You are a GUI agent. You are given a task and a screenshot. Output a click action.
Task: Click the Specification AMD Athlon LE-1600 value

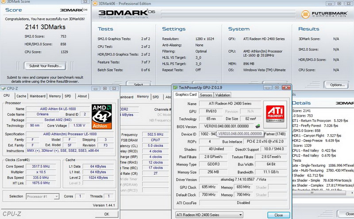click(x=70, y=134)
